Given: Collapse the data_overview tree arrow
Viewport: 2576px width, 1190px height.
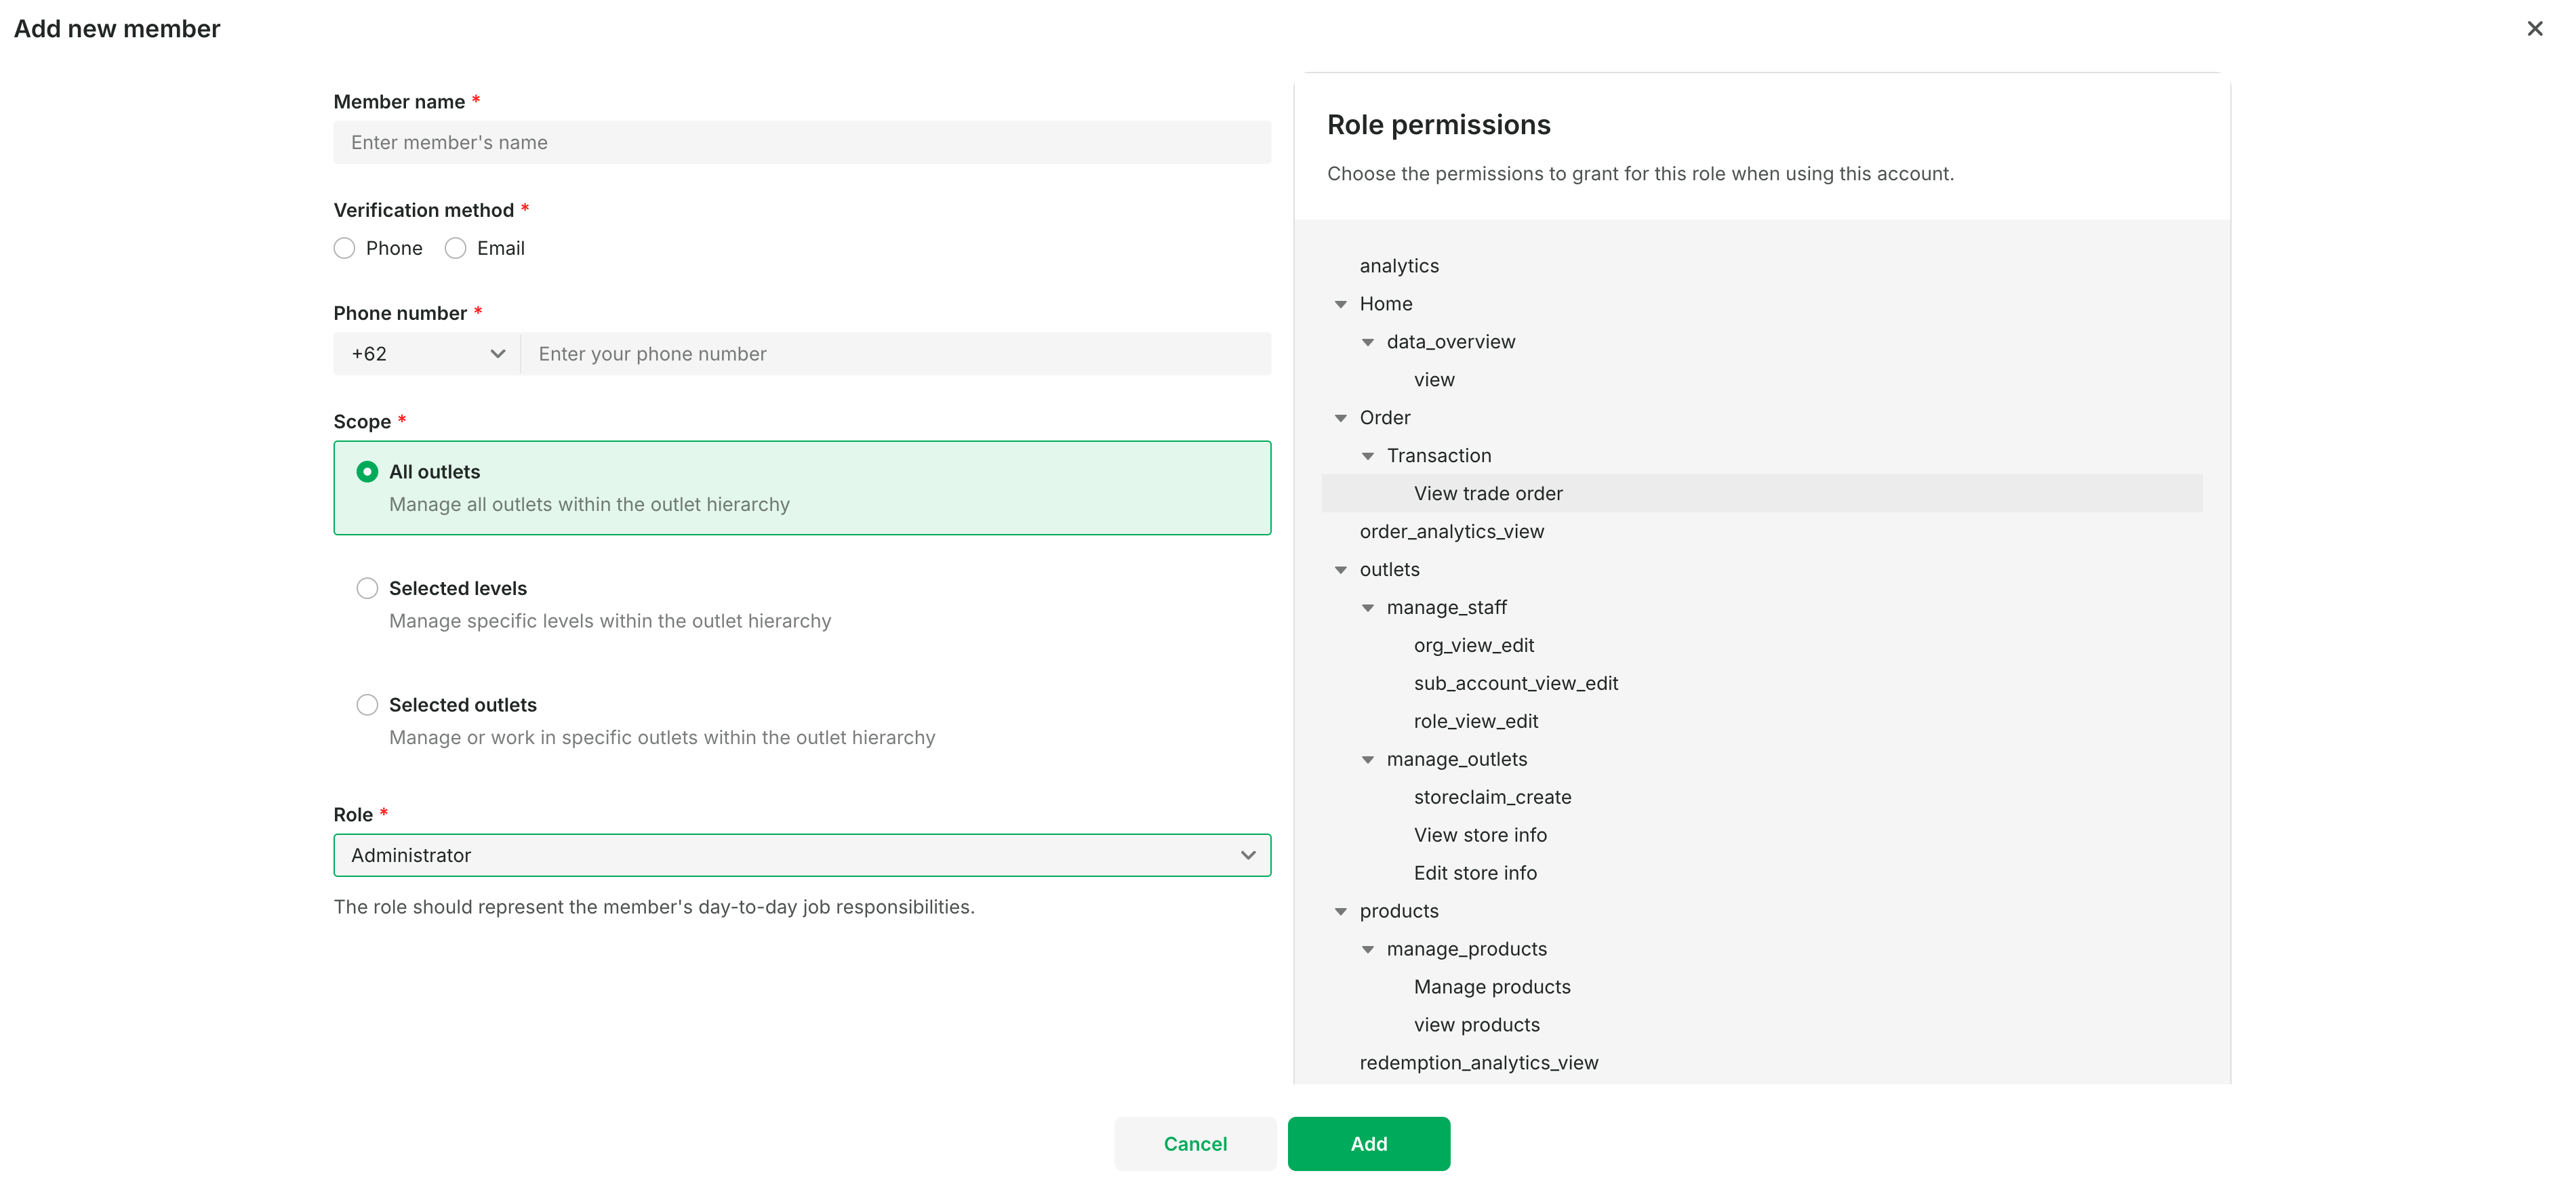Looking at the screenshot, I should (x=1368, y=342).
